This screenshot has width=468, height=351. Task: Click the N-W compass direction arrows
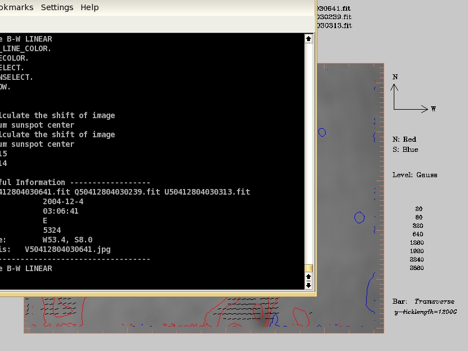pyautogui.click(x=409, y=99)
